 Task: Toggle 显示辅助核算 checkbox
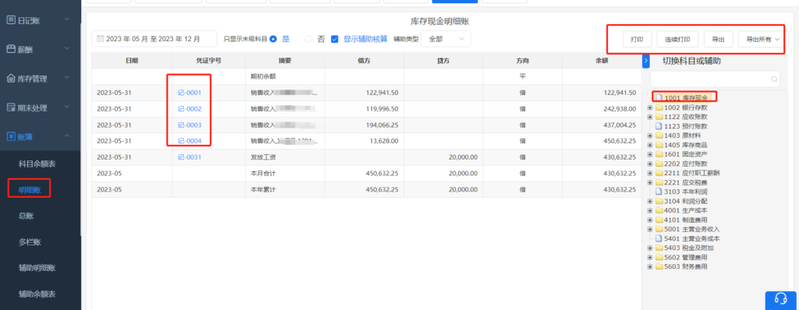click(x=335, y=39)
